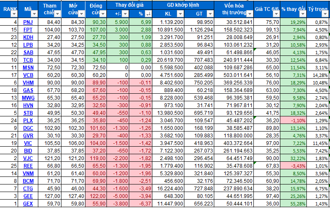Select VHM market cap cell 369.256.339
Screen dimensions: 330x208
pyautogui.click(x=234, y=82)
